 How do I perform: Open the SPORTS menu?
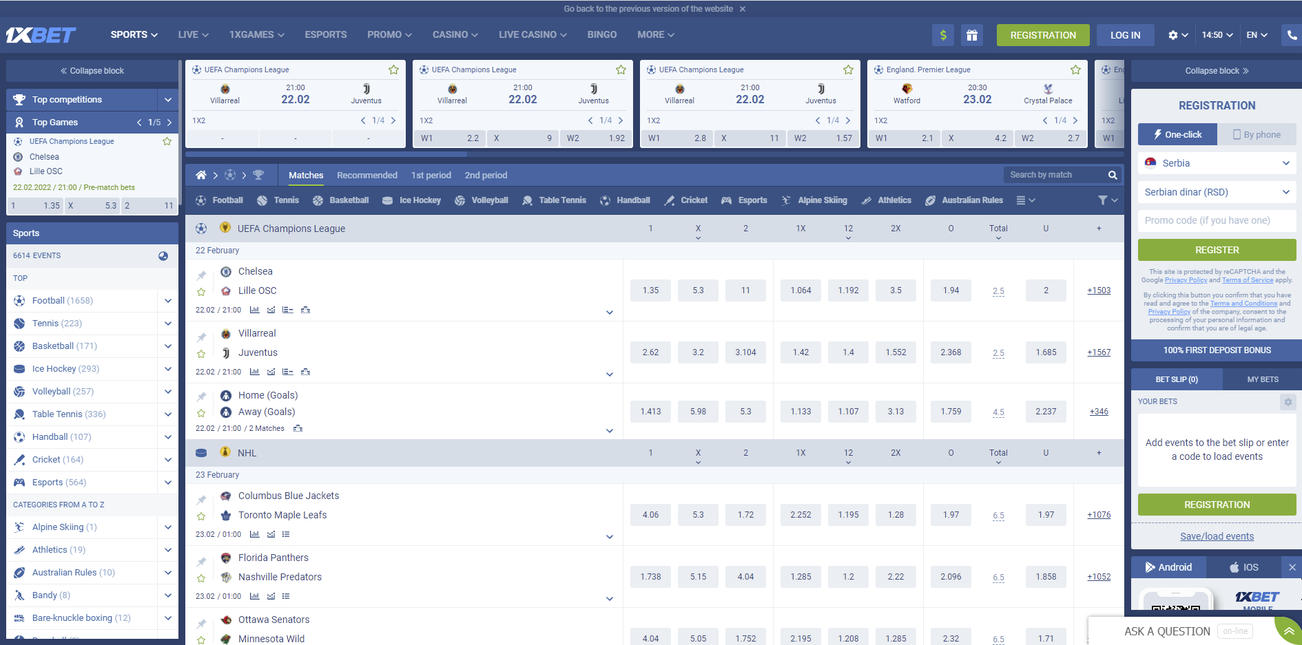point(134,34)
